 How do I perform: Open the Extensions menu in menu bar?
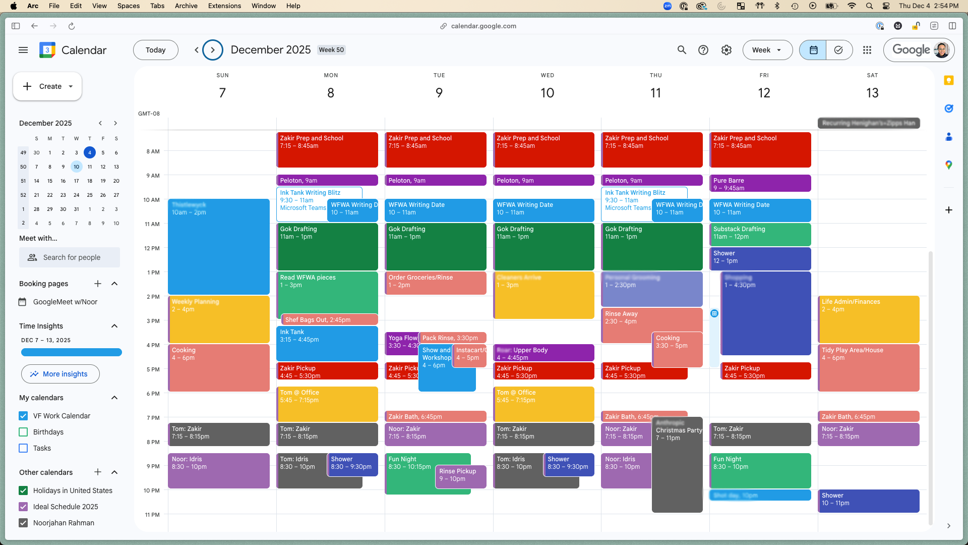point(224,6)
